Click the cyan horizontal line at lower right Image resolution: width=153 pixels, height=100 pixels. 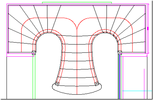click(x=137, y=91)
